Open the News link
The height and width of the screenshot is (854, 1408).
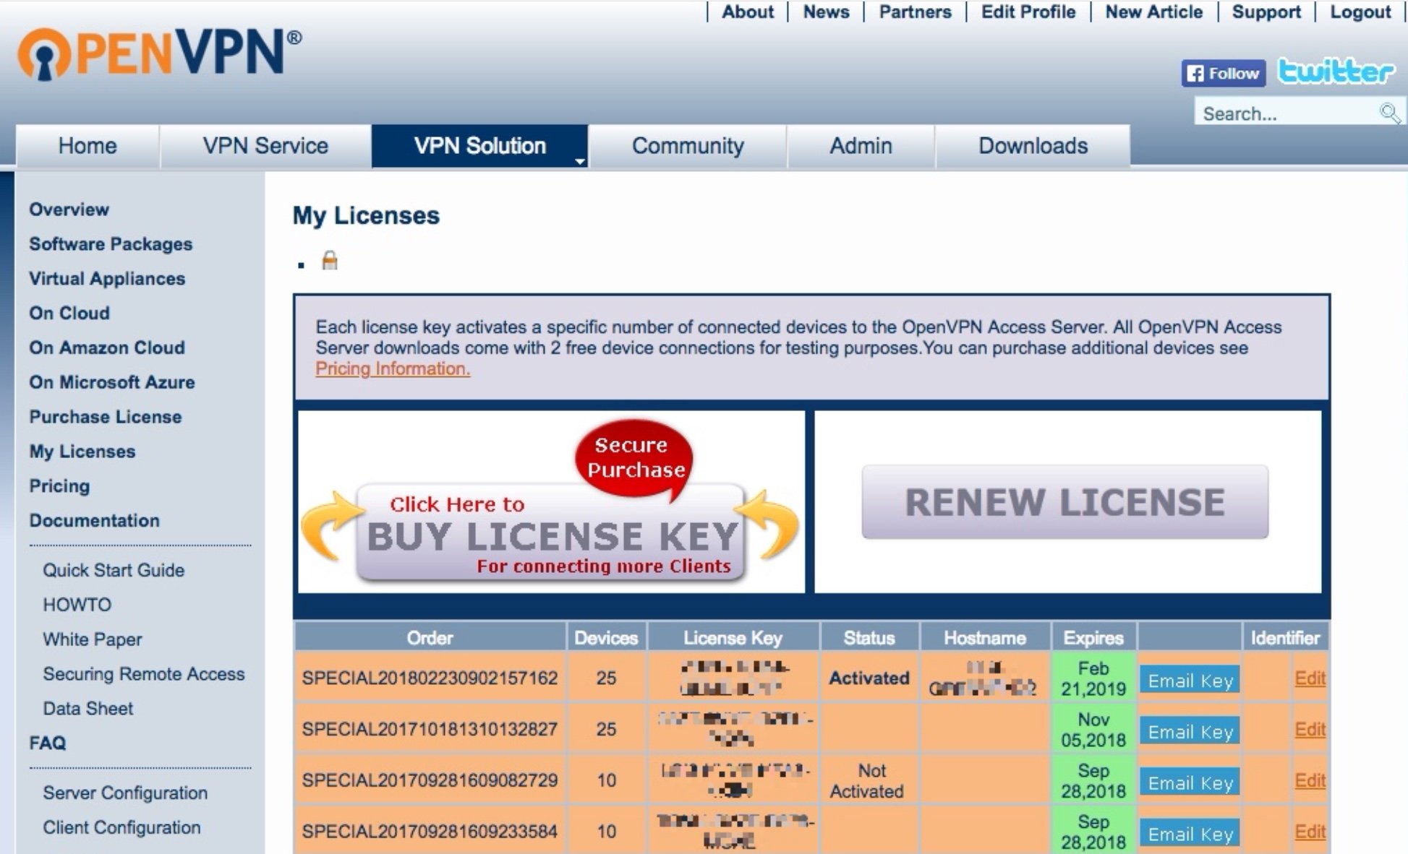tap(826, 12)
